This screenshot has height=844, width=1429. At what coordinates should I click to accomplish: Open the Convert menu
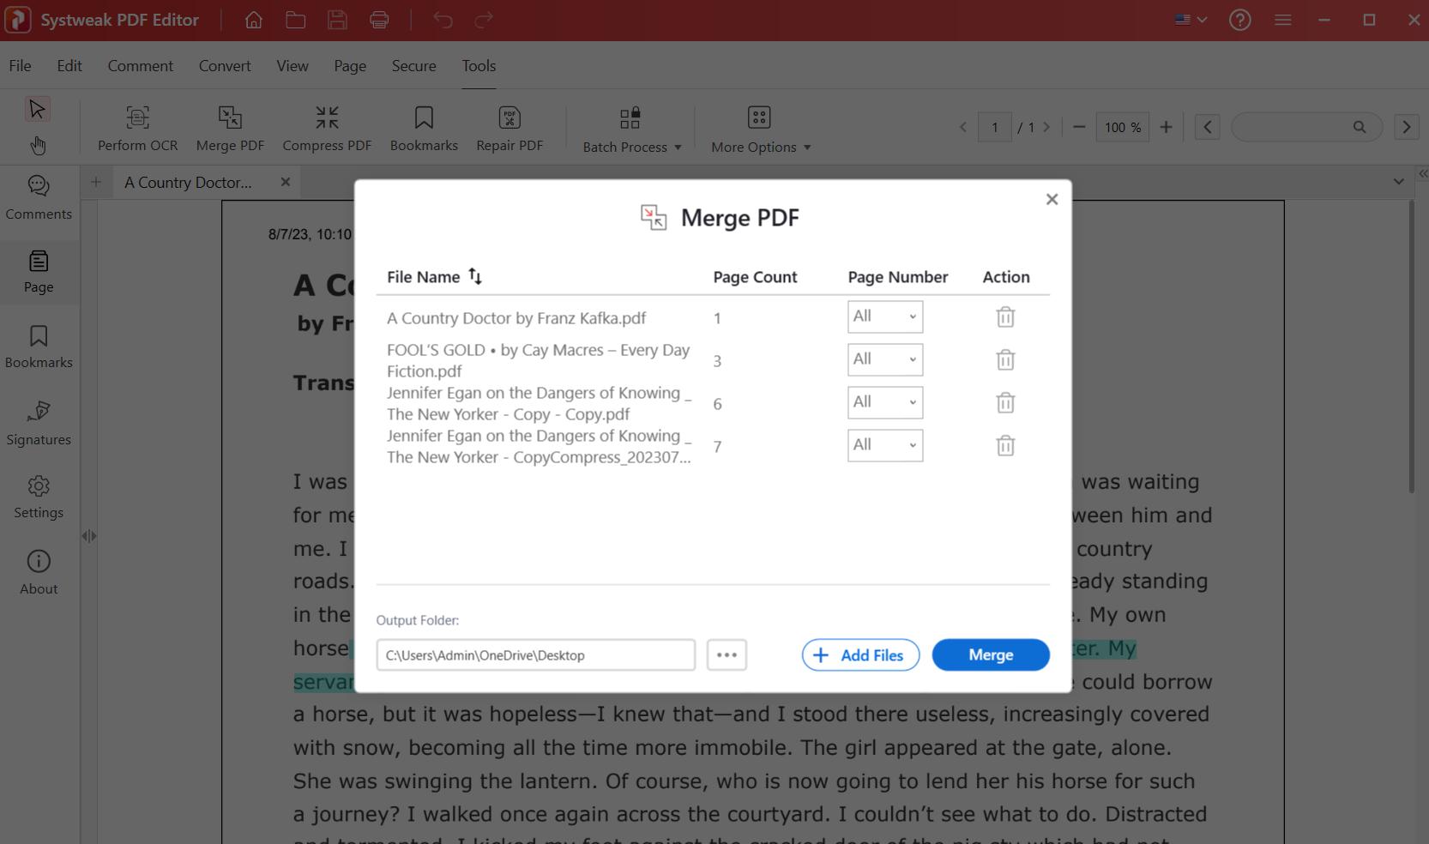pyautogui.click(x=224, y=65)
